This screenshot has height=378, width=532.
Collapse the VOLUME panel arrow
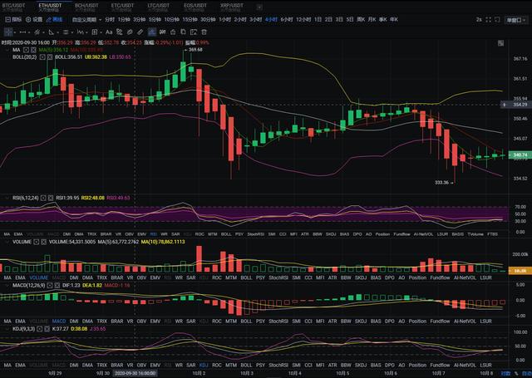coord(7,242)
